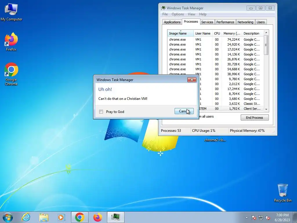Switch to the Services tab
This screenshot has height=223, width=297.
(x=207, y=22)
